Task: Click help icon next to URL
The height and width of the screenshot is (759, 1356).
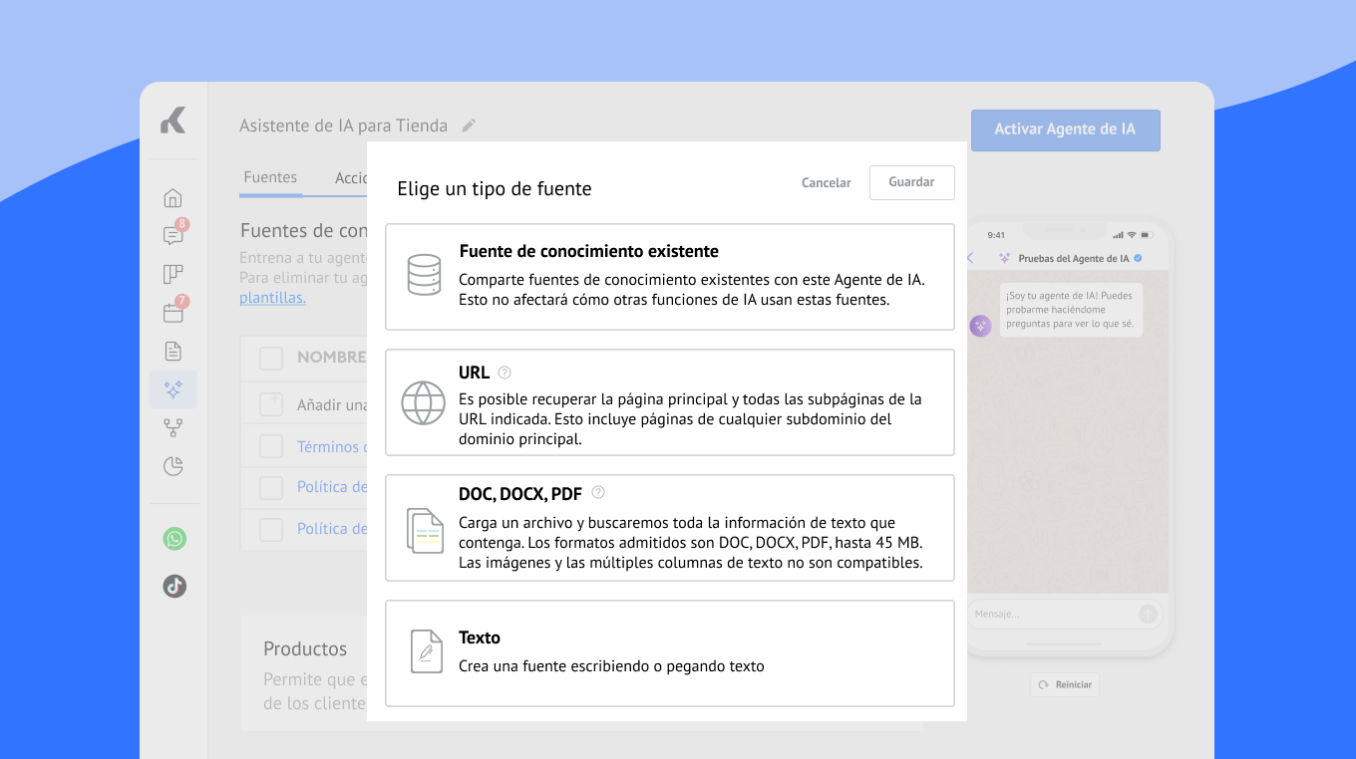Action: 505,373
